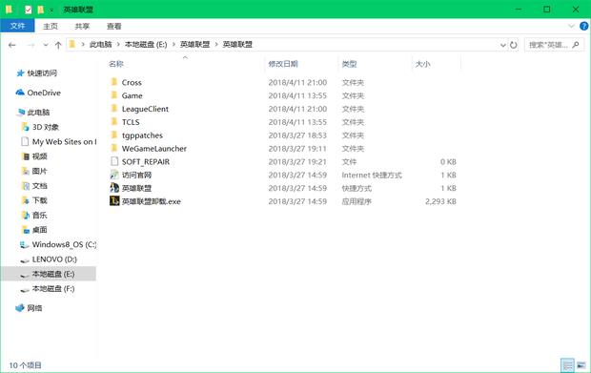Sort by 修改日期 column header
Screen dimensions: 591x373
point(283,64)
